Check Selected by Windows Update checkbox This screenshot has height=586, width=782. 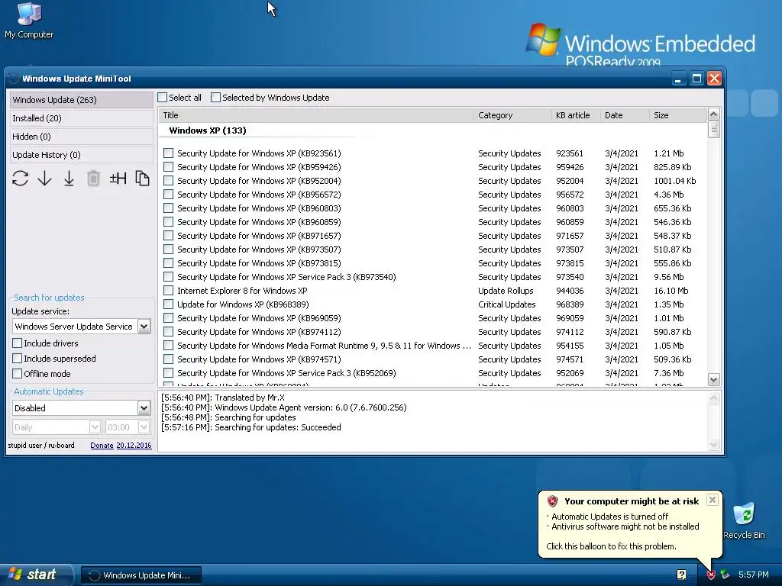point(216,98)
